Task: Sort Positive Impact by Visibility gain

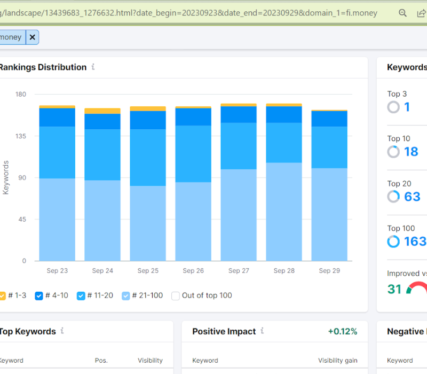Action: tap(337, 360)
